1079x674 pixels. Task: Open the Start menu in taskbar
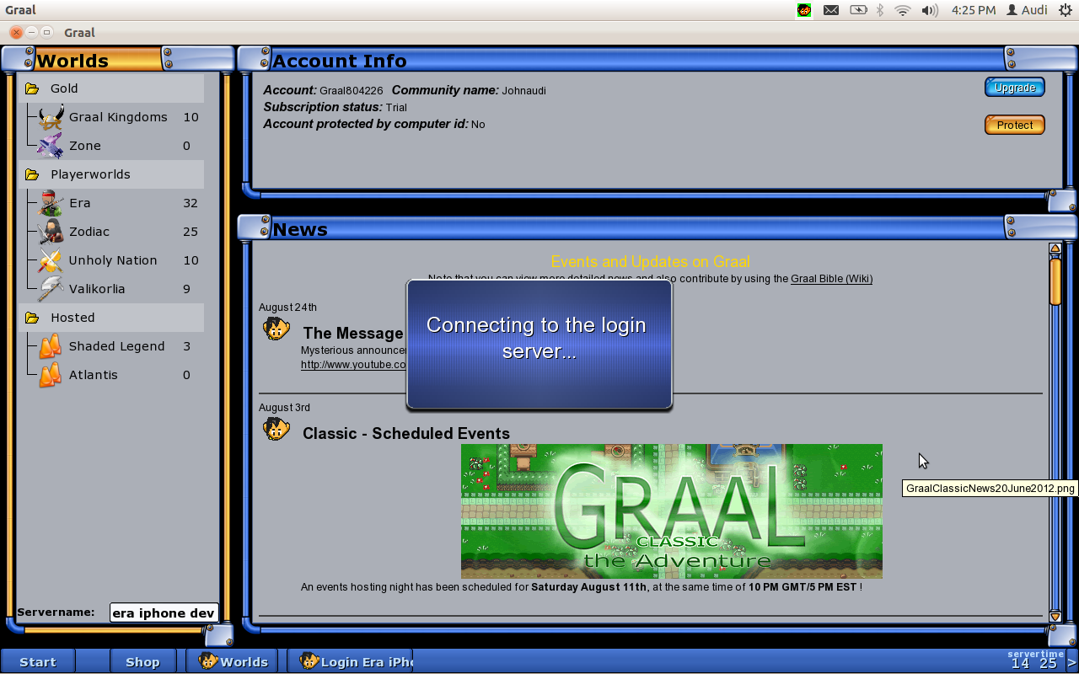pyautogui.click(x=38, y=661)
